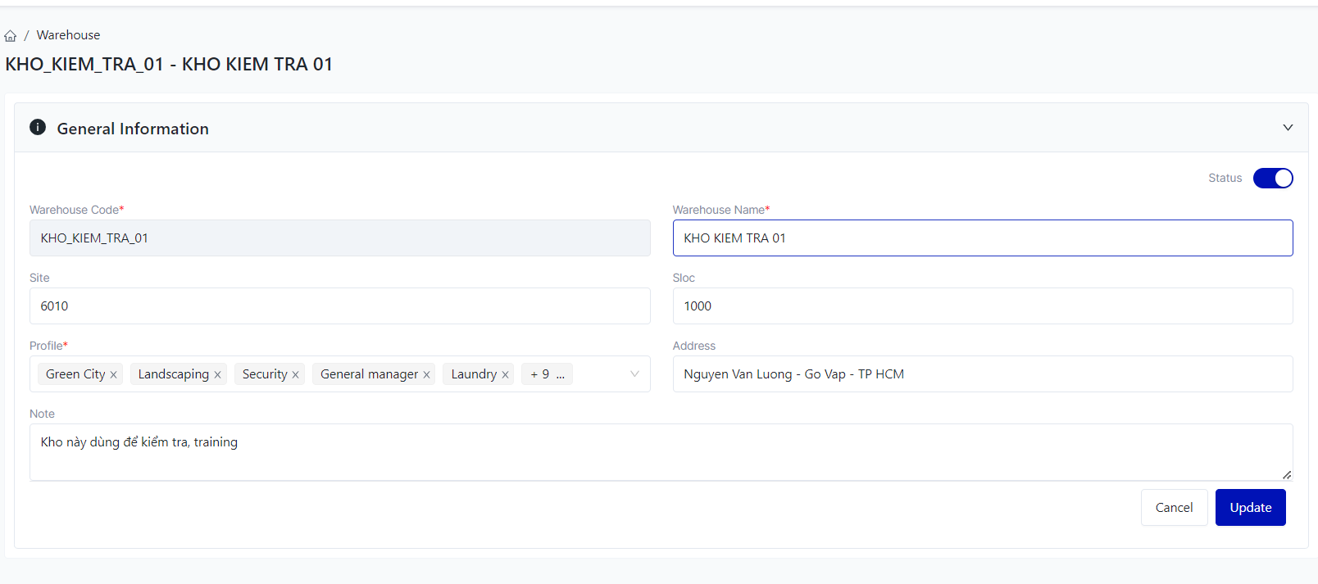Go to Warehouse breadcrumb link

point(68,35)
